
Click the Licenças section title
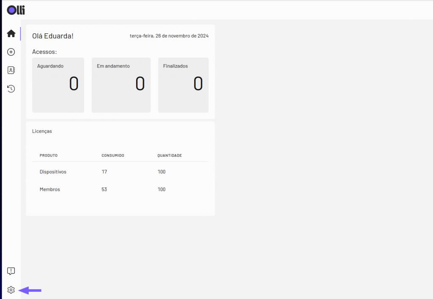click(x=42, y=131)
